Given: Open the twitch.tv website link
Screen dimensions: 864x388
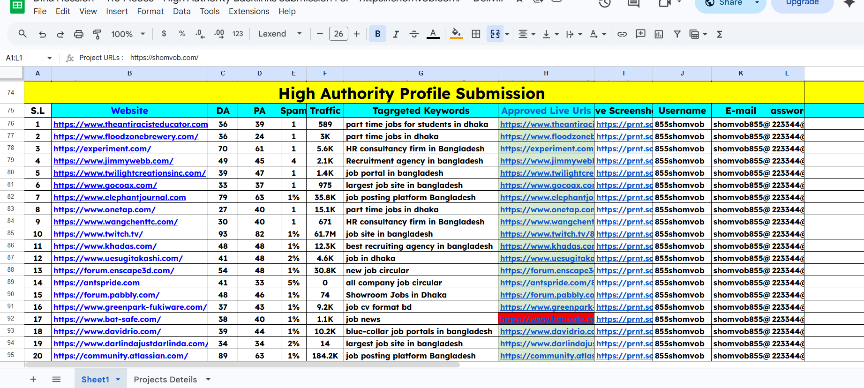Looking at the screenshot, I should tap(98, 234).
